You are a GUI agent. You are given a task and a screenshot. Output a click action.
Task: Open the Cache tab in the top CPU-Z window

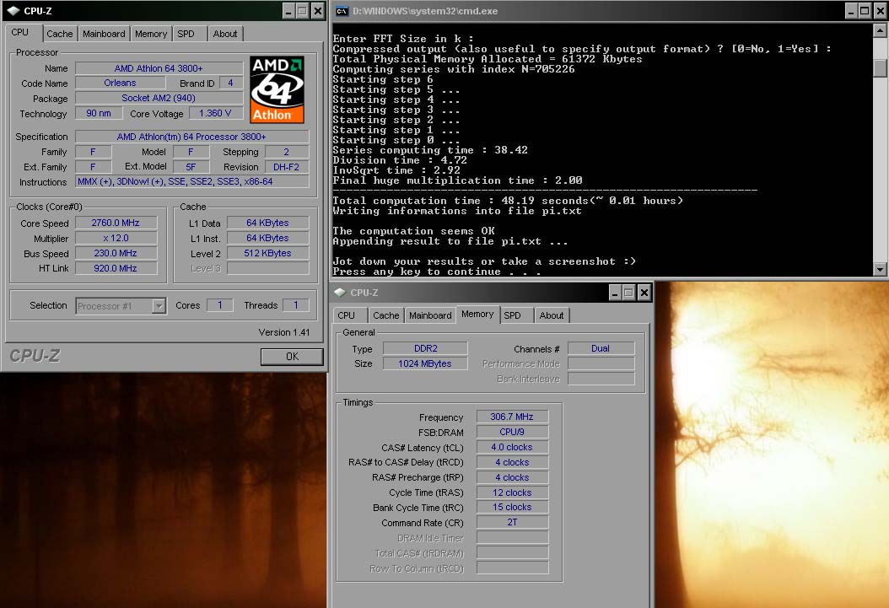coord(60,34)
